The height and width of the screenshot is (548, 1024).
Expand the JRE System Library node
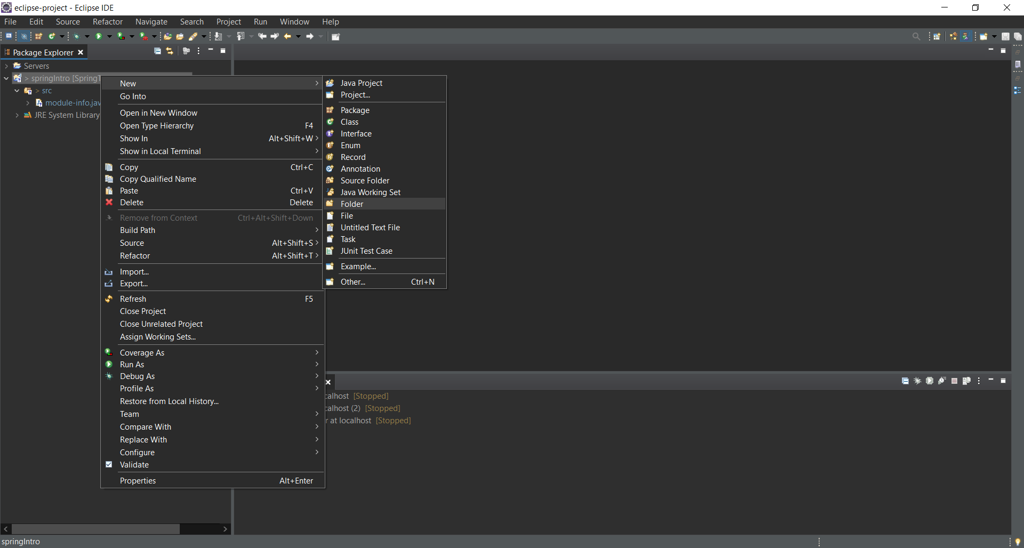click(17, 115)
